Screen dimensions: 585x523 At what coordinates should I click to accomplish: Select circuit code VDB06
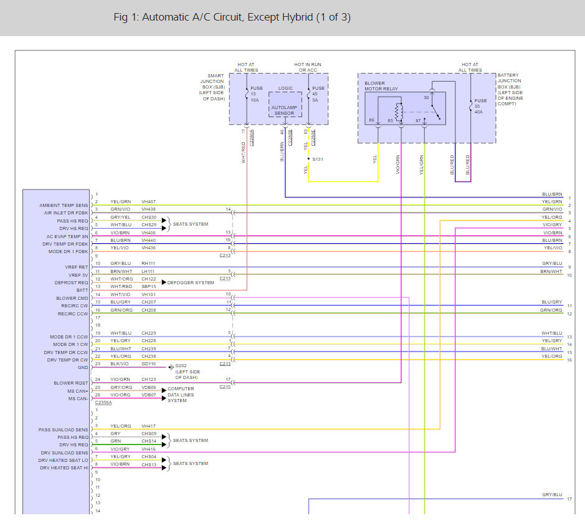click(148, 387)
